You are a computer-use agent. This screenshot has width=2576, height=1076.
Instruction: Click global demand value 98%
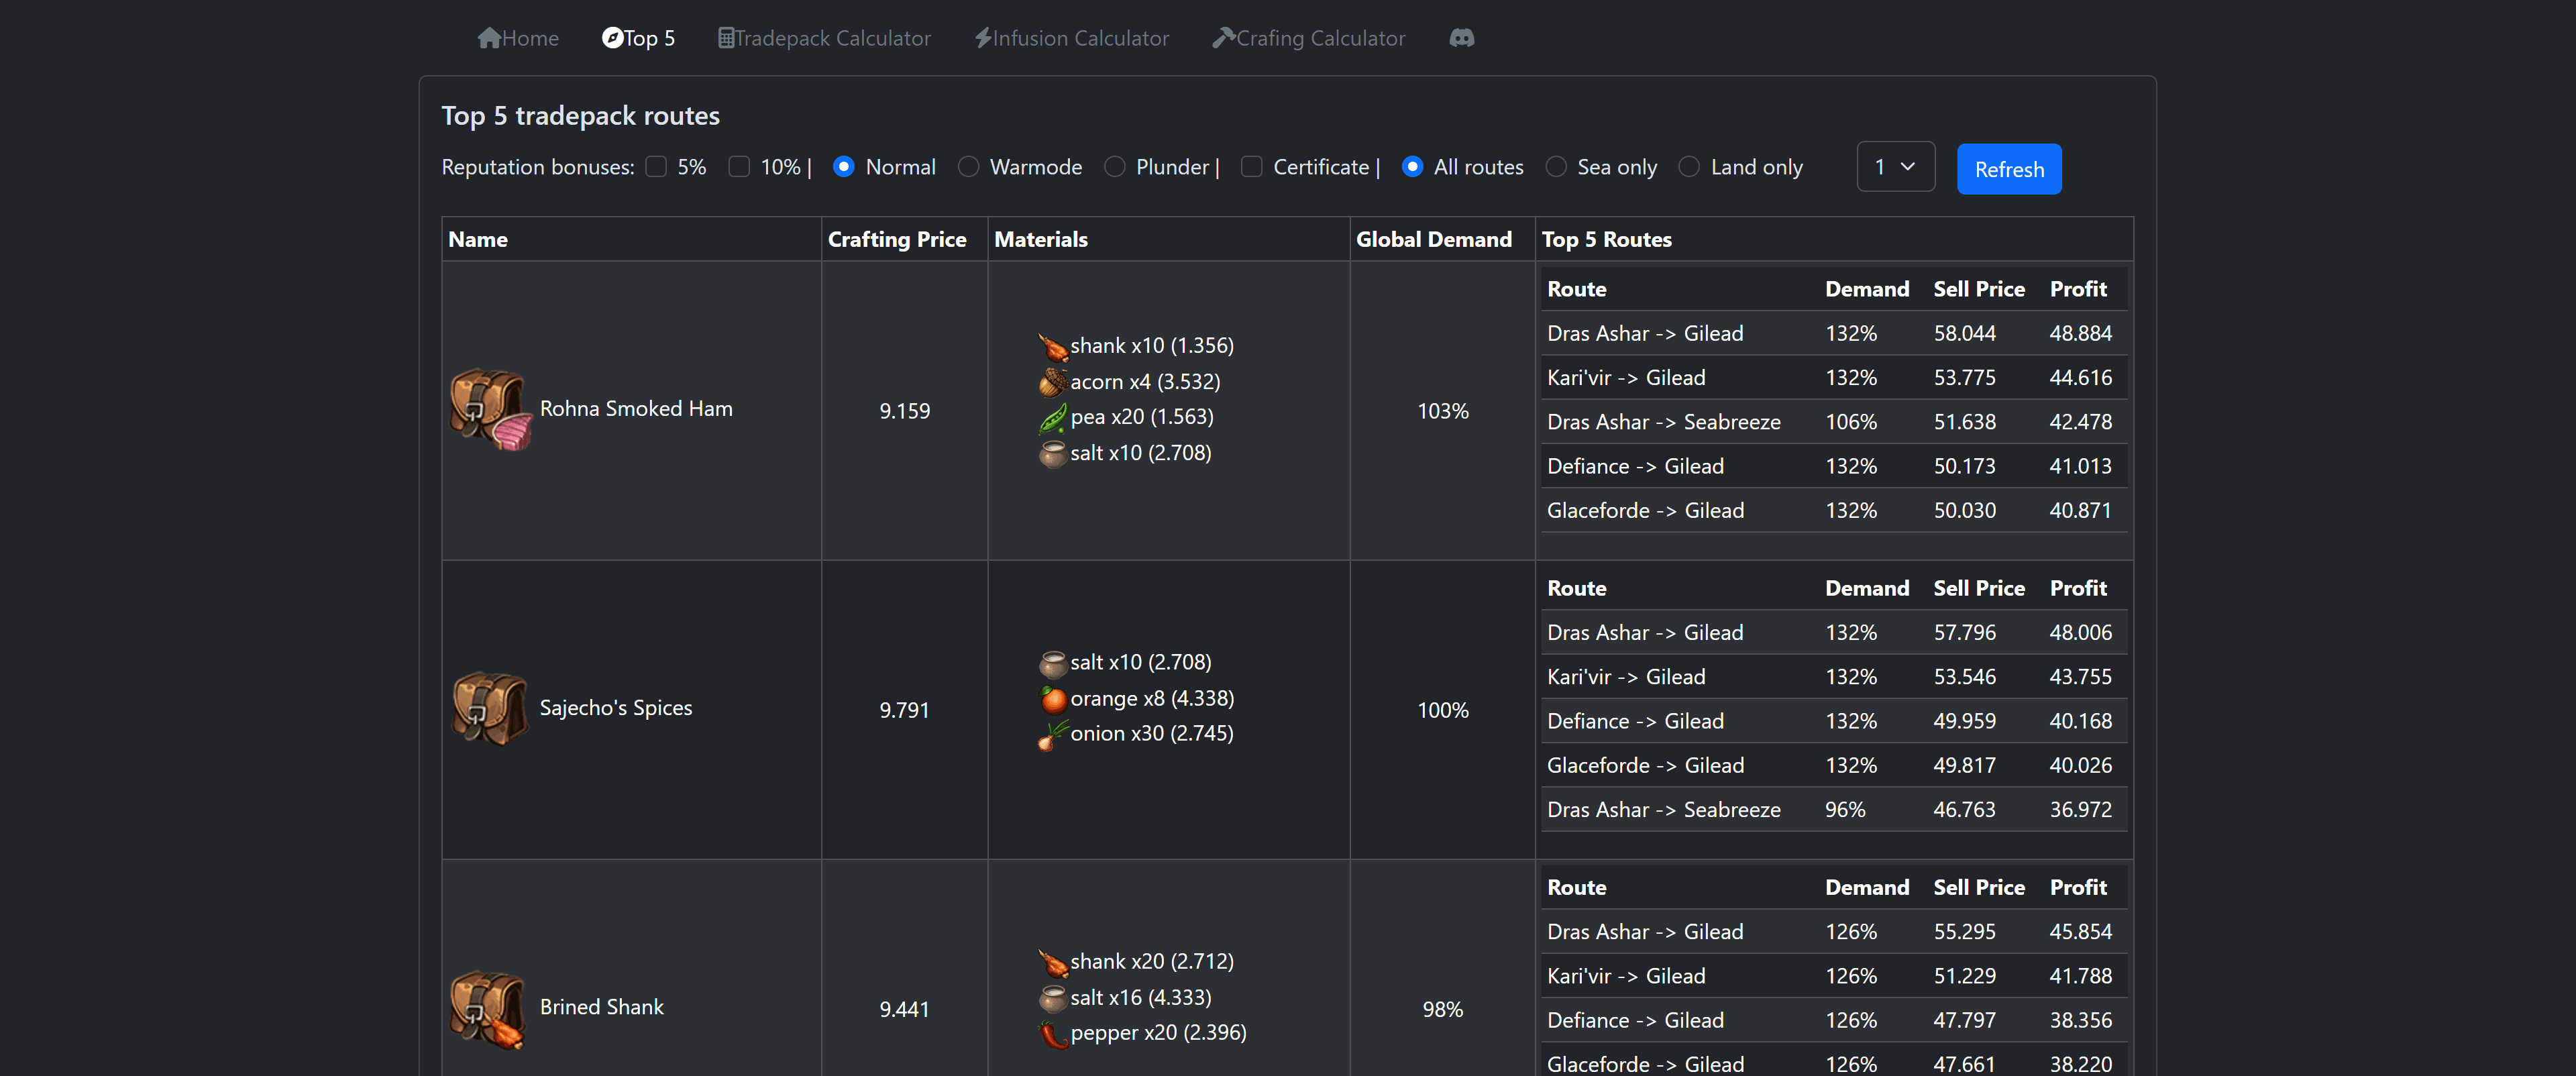[1442, 1009]
